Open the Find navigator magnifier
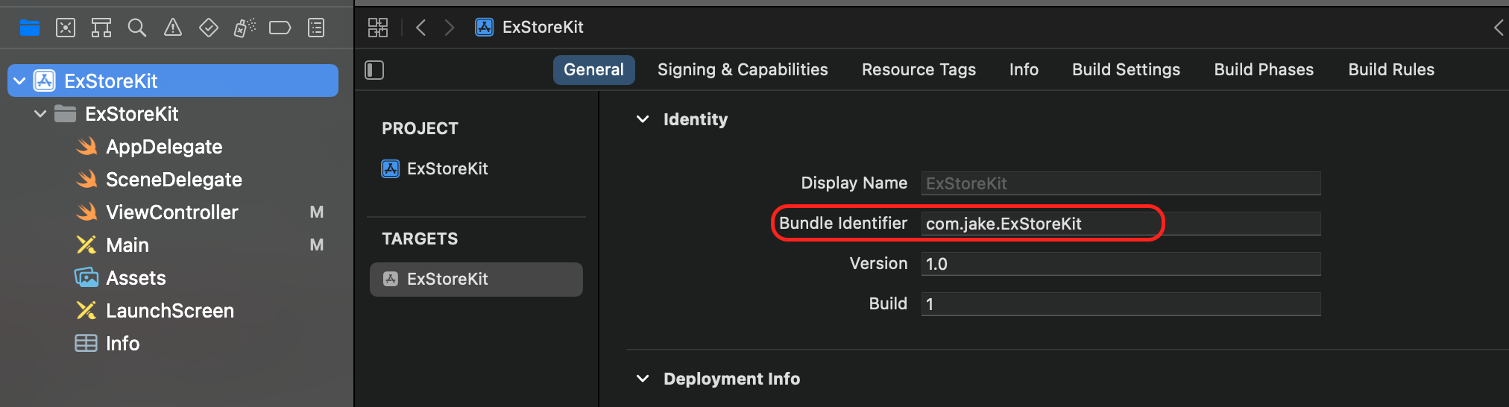 coord(137,28)
